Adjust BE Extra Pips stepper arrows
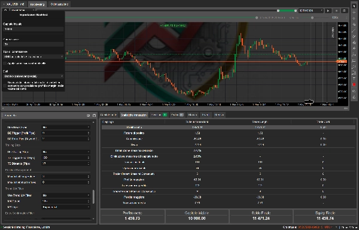359x230 pixels. (x=89, y=139)
